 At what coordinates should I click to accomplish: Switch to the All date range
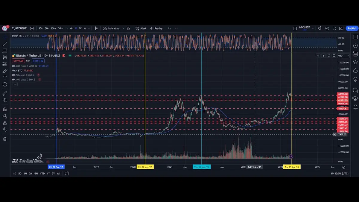coord(59,173)
